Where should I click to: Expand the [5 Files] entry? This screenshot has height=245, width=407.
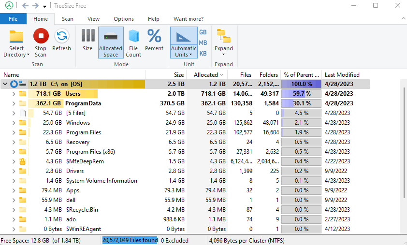[14, 113]
